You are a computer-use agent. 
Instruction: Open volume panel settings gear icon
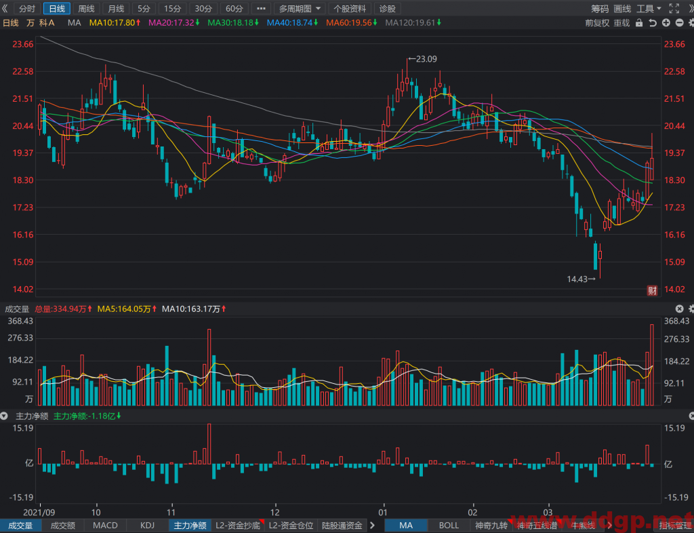(x=691, y=309)
